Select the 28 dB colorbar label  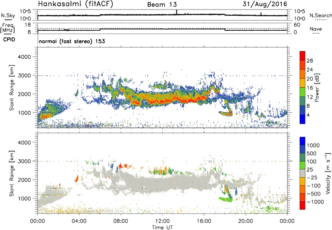(x=310, y=61)
